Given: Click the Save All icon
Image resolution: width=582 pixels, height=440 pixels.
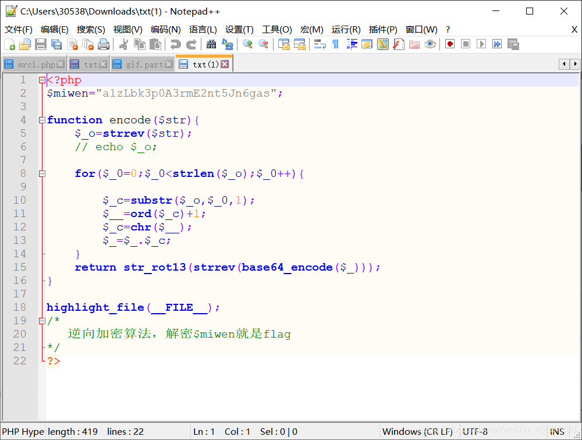Looking at the screenshot, I should (x=56, y=44).
